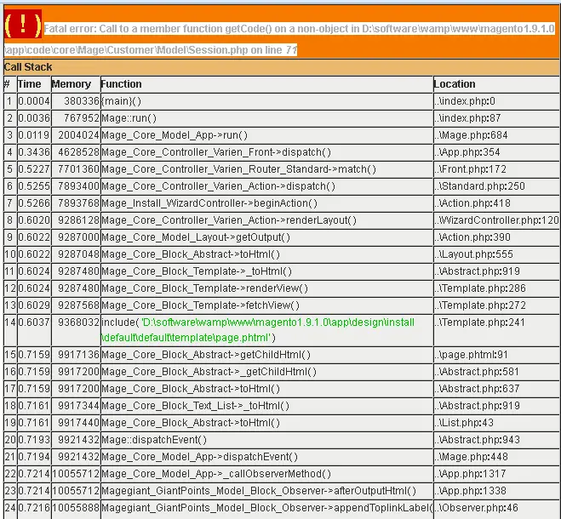Click location '..\Action.php:418'
The image size is (561, 519).
(472, 203)
